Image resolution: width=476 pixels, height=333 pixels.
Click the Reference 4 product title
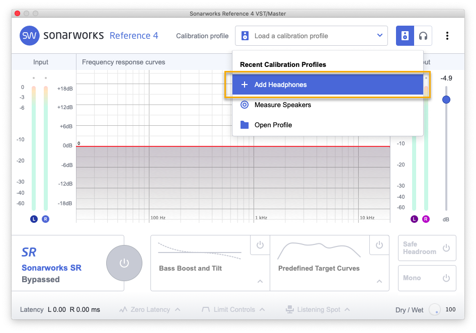click(134, 36)
